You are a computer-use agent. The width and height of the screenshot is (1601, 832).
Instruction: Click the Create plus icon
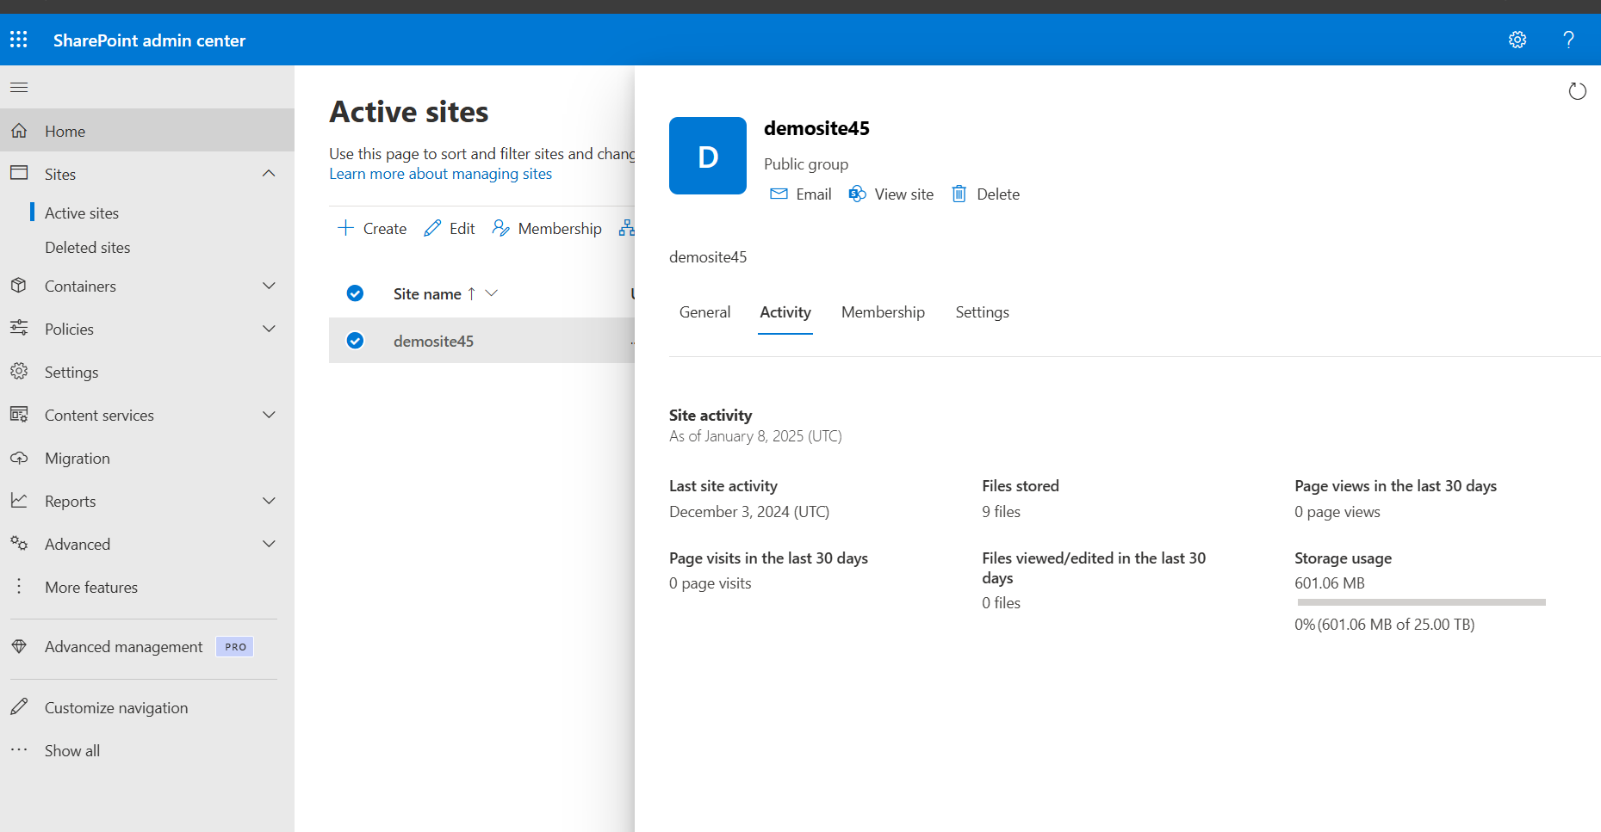click(x=345, y=228)
